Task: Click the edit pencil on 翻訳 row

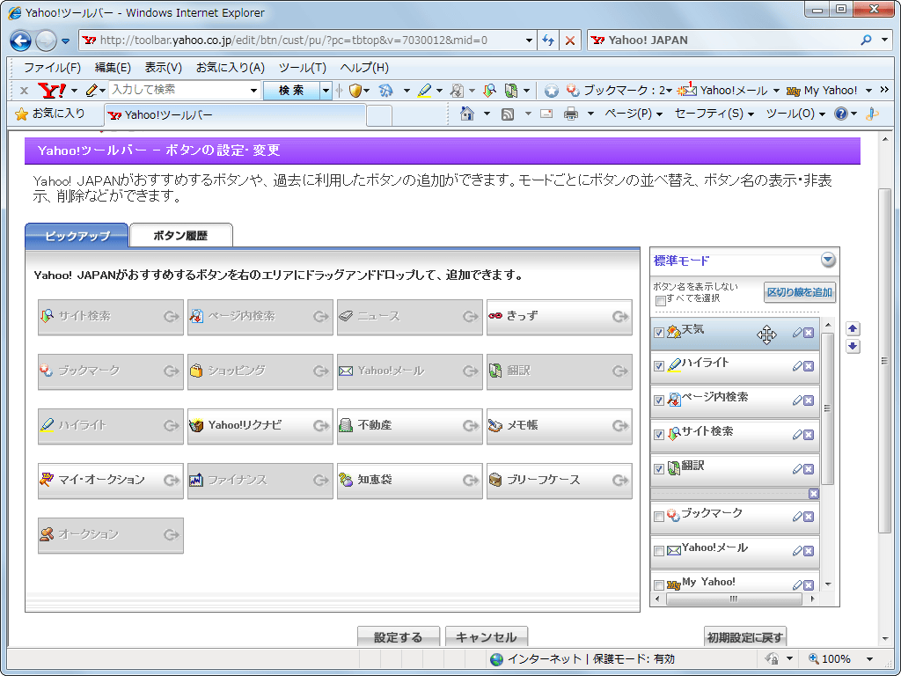Action: [x=797, y=469]
